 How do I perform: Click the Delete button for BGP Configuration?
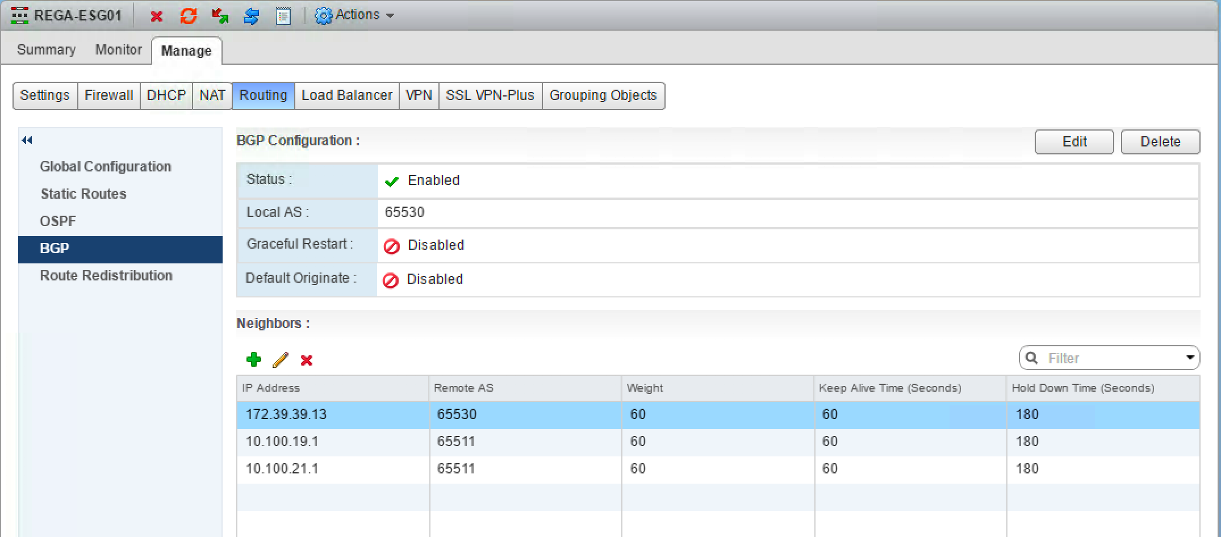1160,142
